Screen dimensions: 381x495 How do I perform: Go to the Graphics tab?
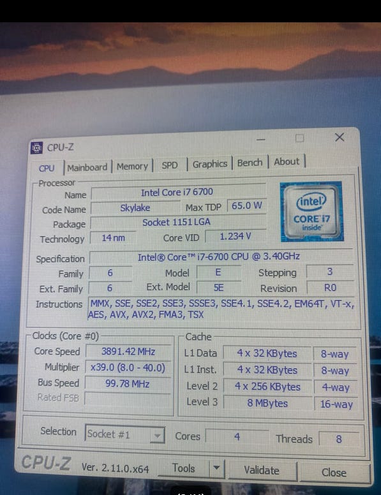click(210, 164)
